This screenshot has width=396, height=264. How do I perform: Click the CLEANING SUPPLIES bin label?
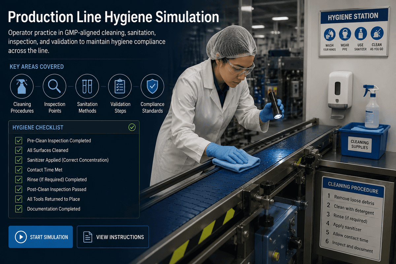[360, 145]
